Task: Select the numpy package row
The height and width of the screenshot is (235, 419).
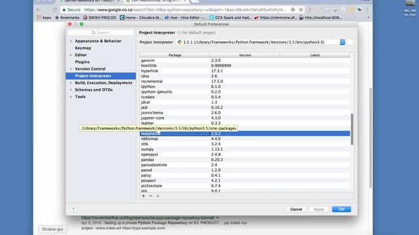Action: (x=245, y=149)
